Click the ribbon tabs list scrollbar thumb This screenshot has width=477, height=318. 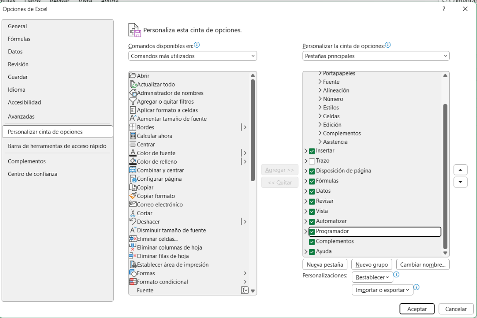coord(445,177)
